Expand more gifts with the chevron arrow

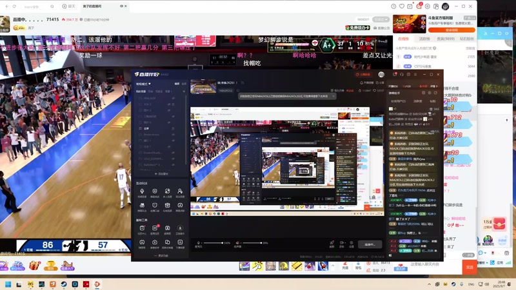[x=332, y=266]
